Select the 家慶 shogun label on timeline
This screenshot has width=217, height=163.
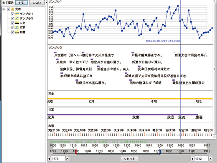click(x=136, y=117)
